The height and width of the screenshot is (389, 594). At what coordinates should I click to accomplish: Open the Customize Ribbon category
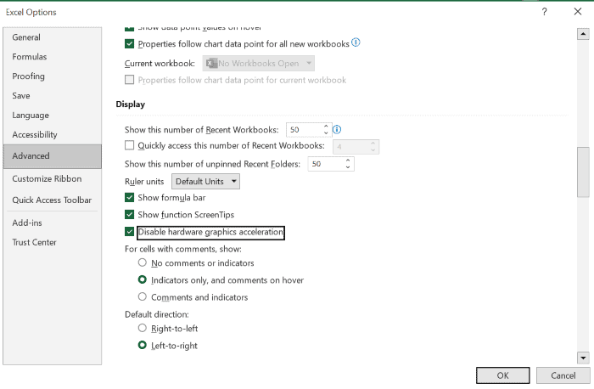(53, 178)
